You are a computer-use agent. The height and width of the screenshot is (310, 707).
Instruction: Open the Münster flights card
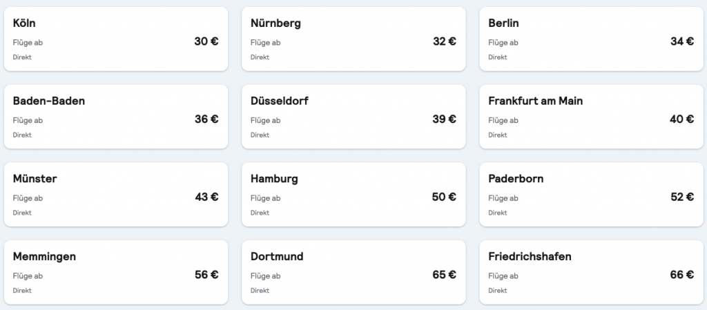115,195
